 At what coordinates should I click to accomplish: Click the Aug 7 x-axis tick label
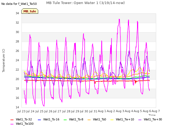pyautogui.click(x=156, y=111)
